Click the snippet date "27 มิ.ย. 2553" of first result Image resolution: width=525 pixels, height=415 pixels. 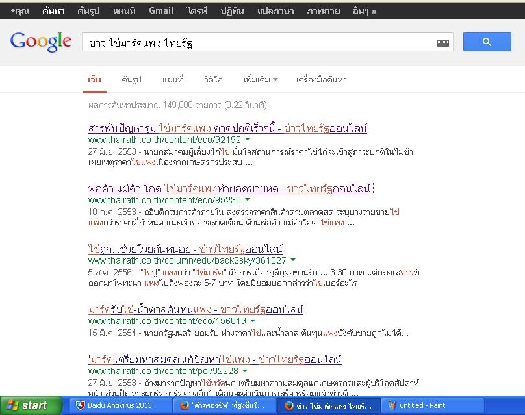point(112,151)
